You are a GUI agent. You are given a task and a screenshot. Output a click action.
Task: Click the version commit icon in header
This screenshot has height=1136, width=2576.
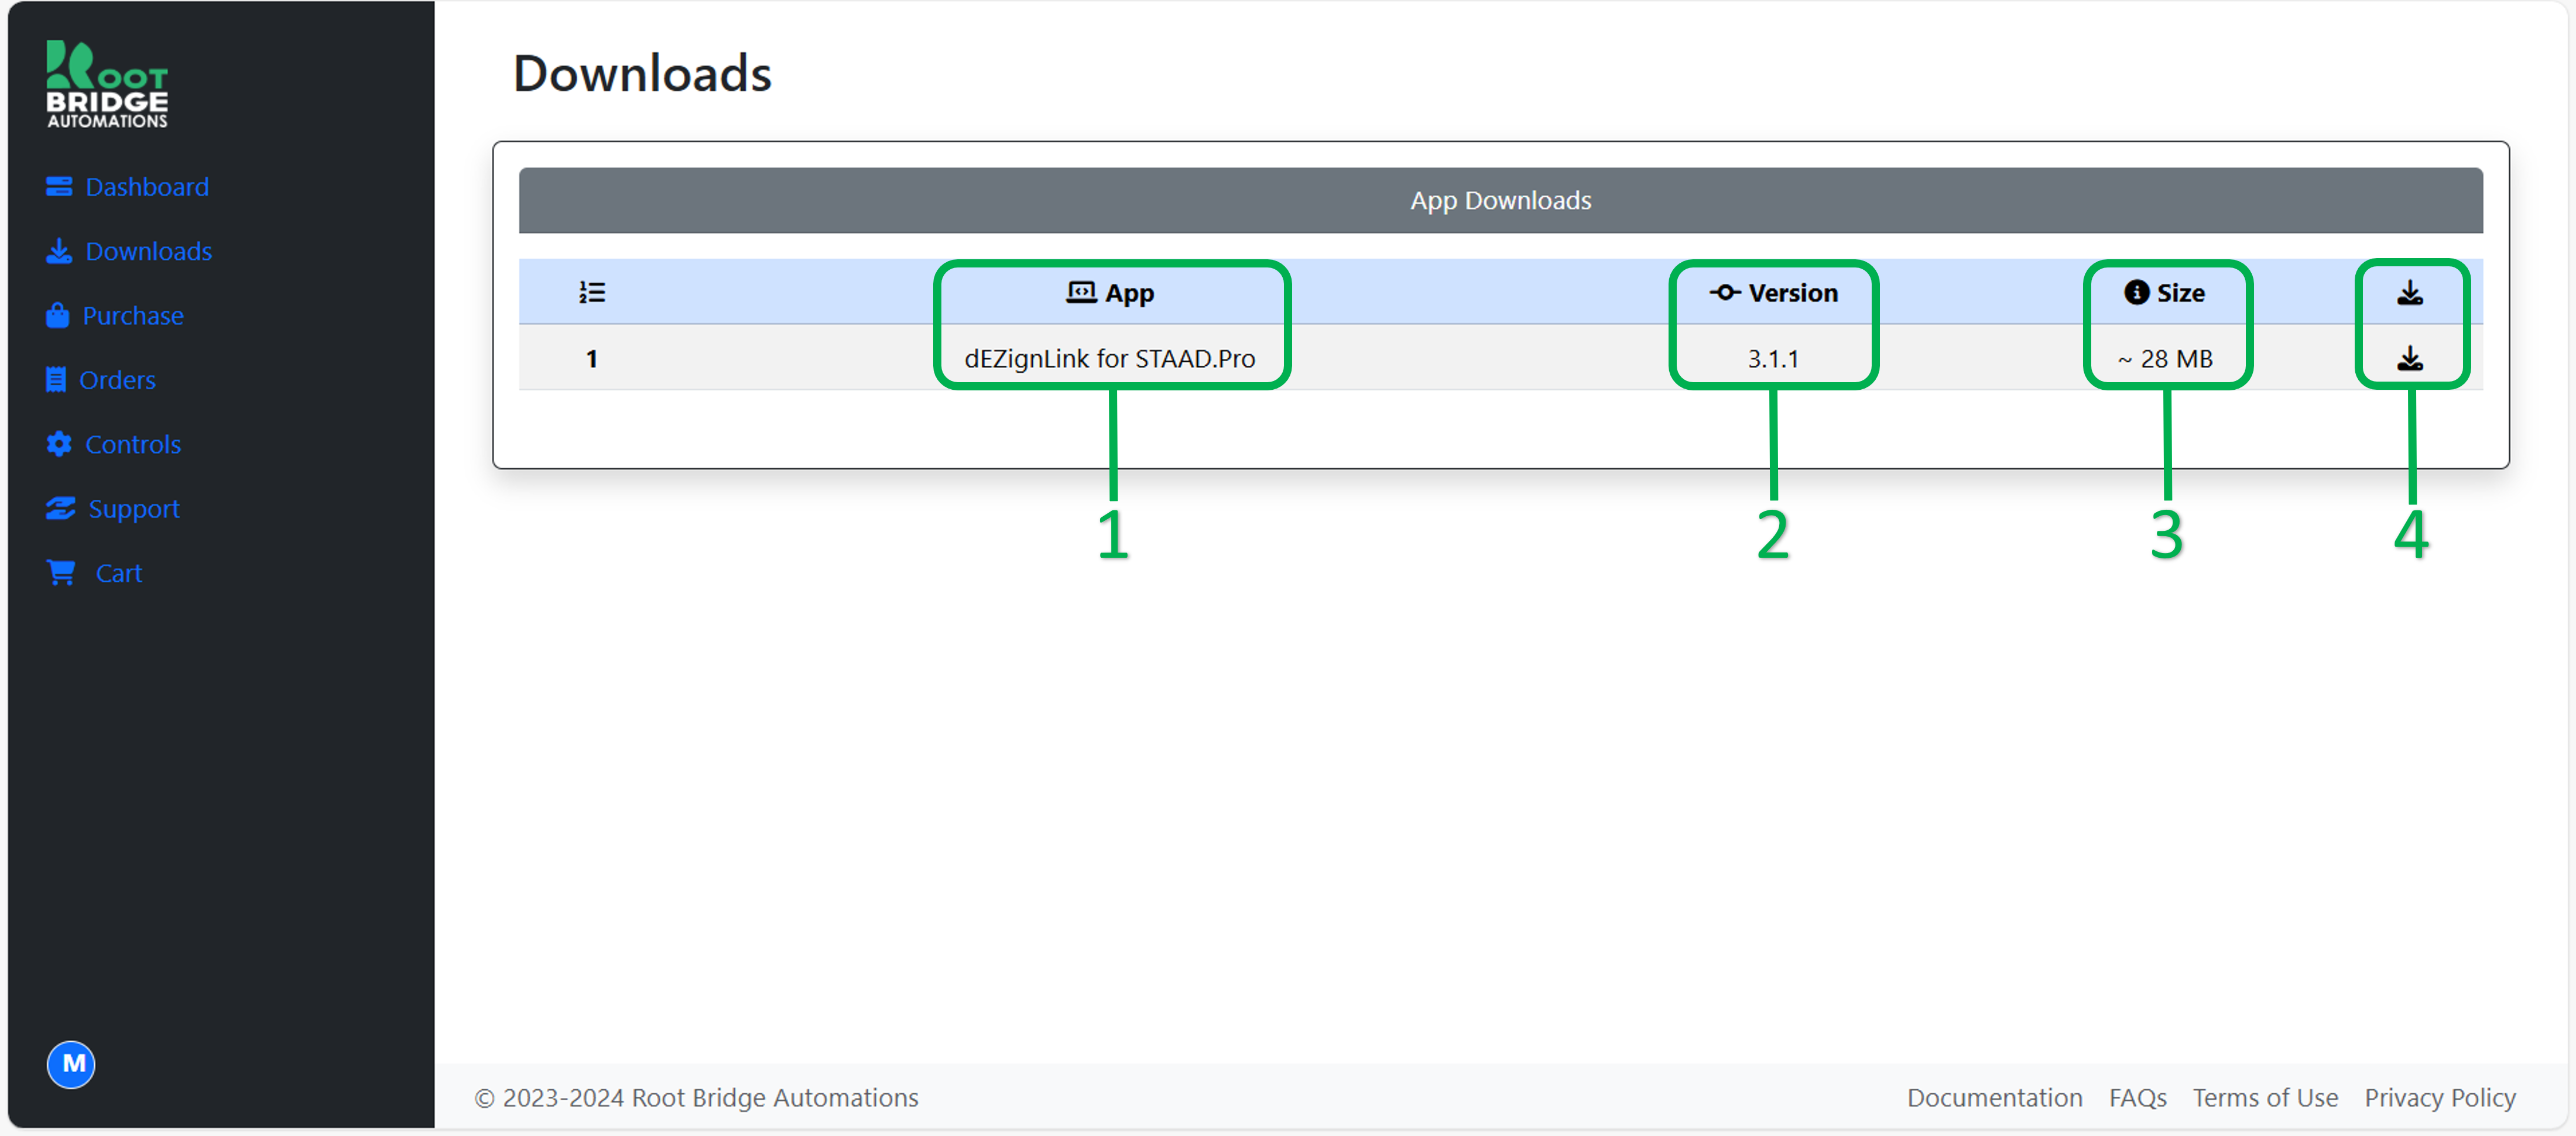(x=1725, y=293)
